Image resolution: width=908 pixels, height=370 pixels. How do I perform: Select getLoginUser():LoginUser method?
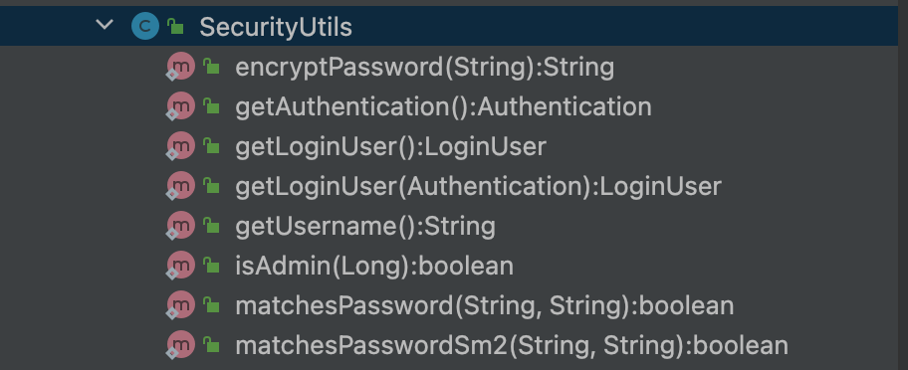(x=390, y=147)
